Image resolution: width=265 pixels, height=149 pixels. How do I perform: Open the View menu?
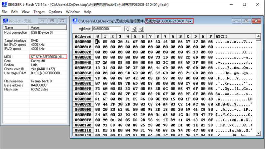click(26, 12)
